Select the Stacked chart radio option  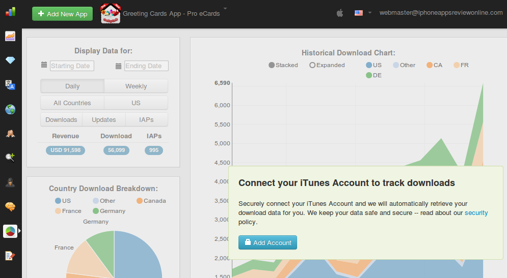click(283, 65)
